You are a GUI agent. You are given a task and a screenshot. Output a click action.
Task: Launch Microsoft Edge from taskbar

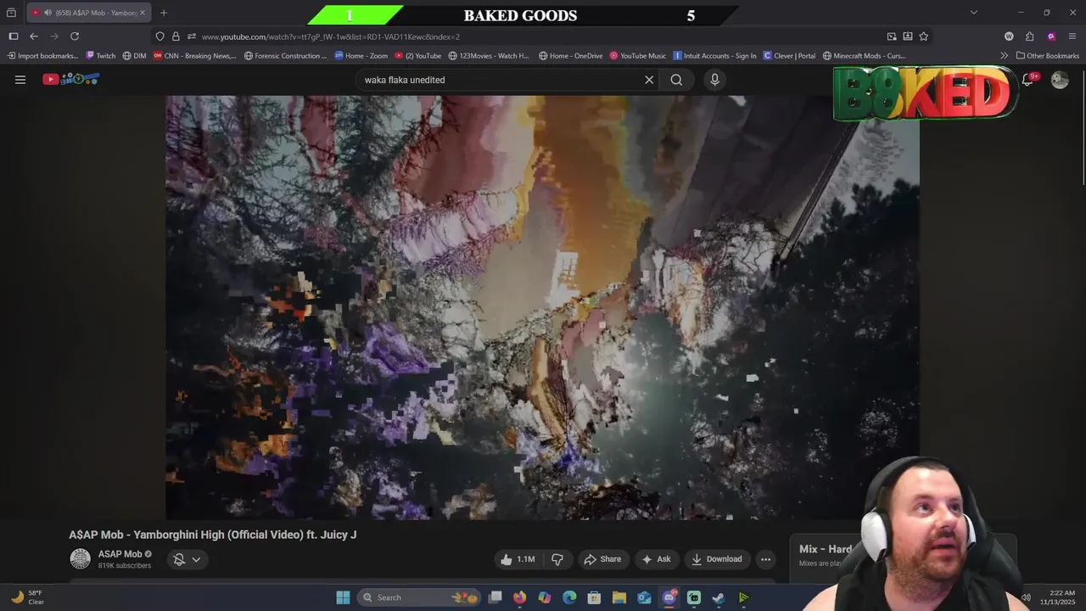coord(569,597)
